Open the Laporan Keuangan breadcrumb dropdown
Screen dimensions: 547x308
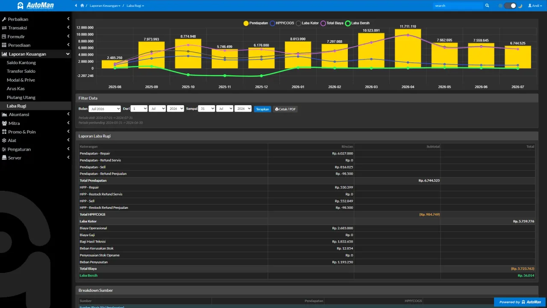point(105,6)
